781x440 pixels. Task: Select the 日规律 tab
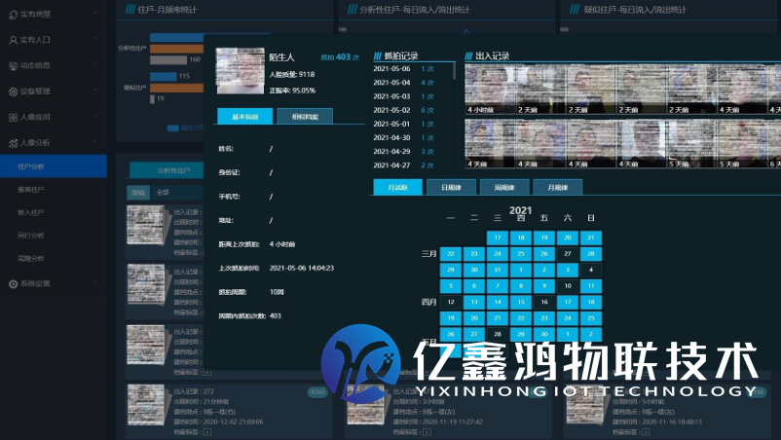(451, 187)
